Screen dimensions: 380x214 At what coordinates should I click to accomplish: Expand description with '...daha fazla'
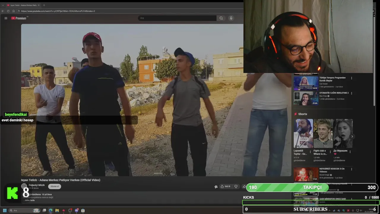29,200
